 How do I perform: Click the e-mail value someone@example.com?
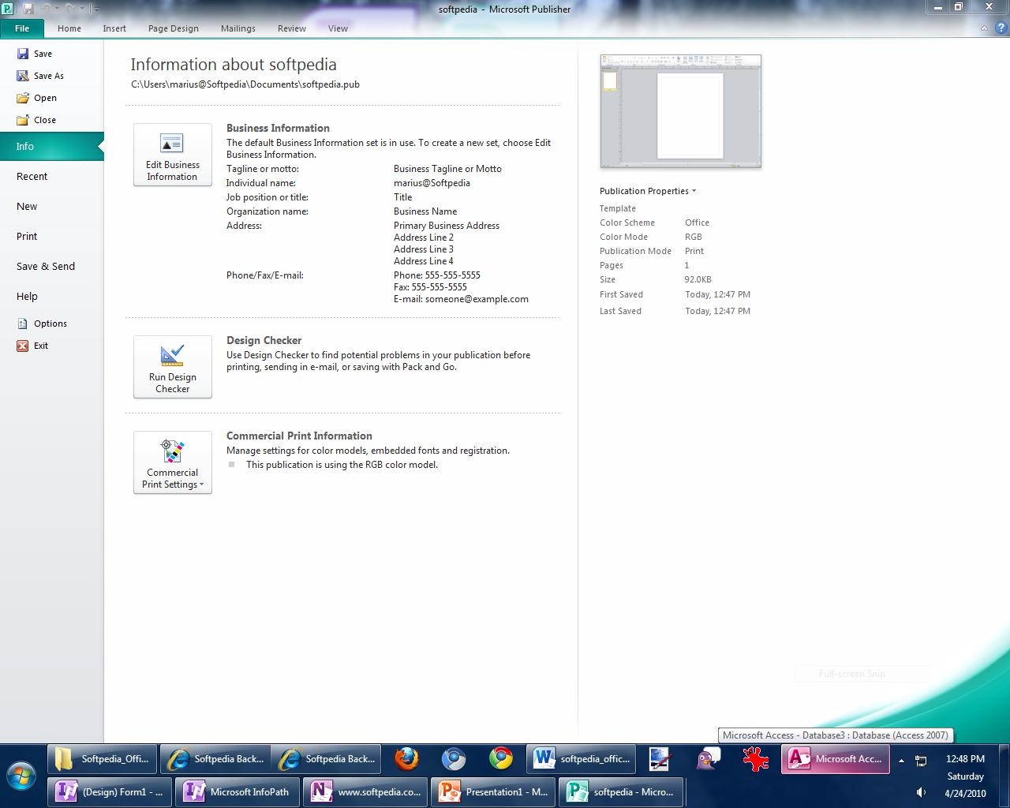(x=477, y=299)
